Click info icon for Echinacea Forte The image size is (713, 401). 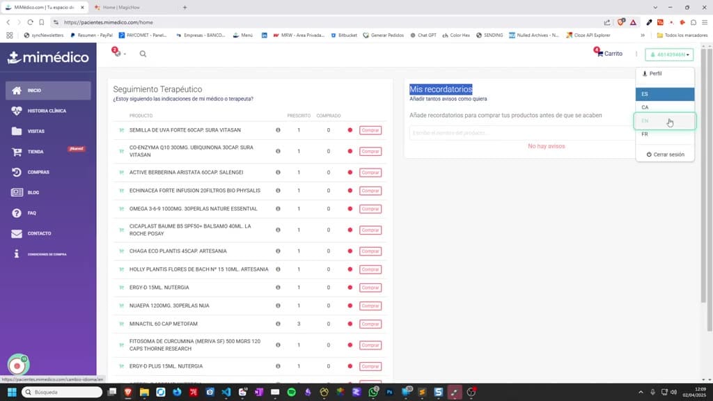pos(278,191)
